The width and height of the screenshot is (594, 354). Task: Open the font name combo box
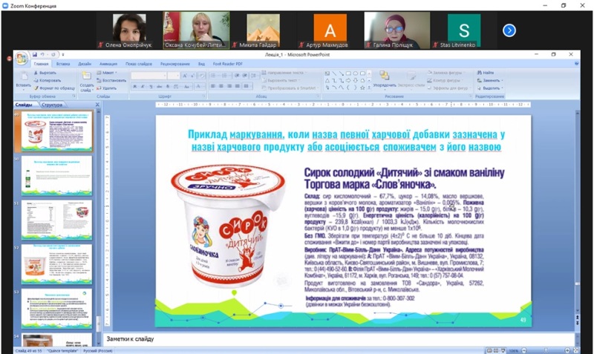pos(148,76)
